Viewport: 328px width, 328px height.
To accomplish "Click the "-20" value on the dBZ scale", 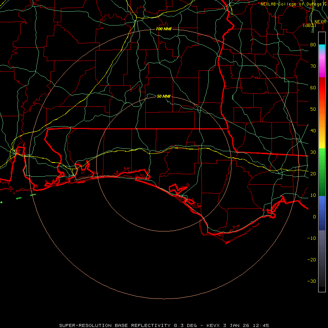I will pos(312,259).
